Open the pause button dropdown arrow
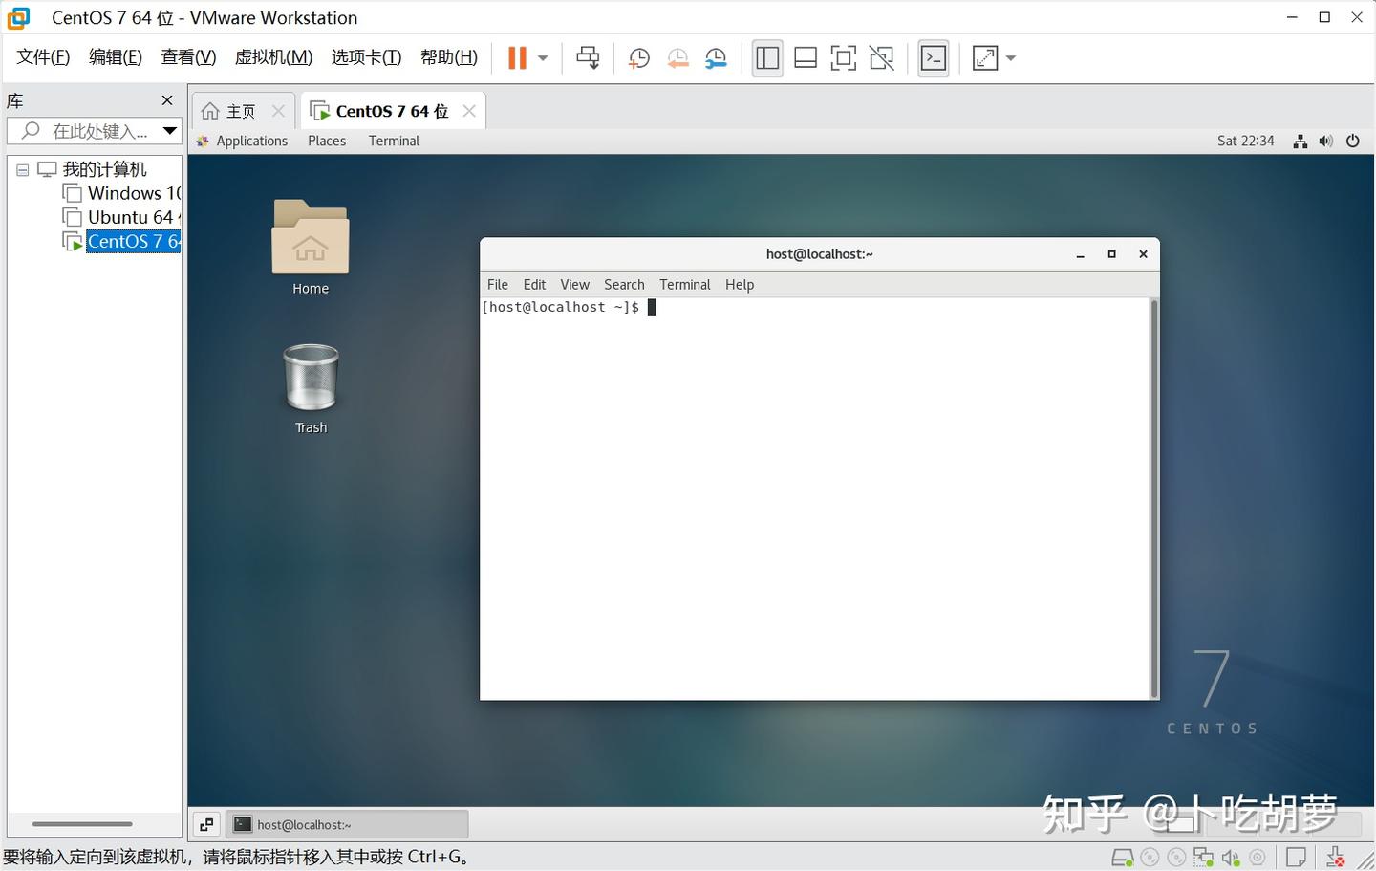The height and width of the screenshot is (871, 1376). (541, 57)
